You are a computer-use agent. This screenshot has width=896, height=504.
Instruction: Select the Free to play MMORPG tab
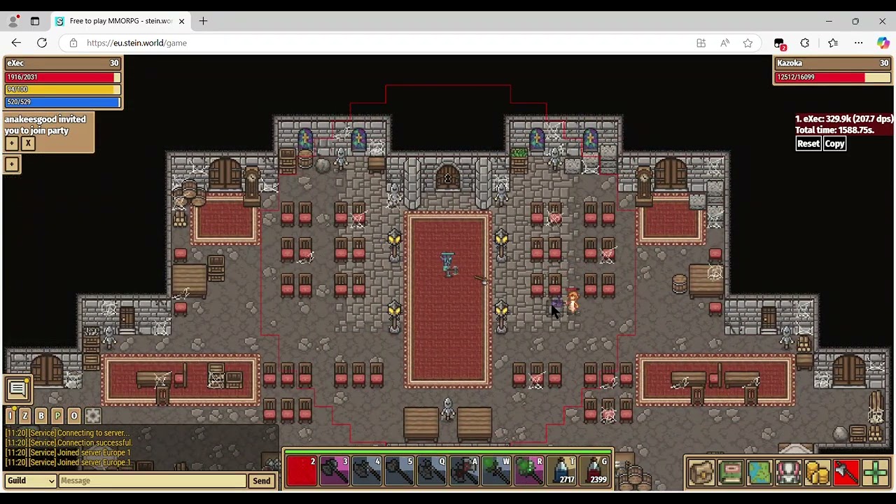click(x=120, y=21)
